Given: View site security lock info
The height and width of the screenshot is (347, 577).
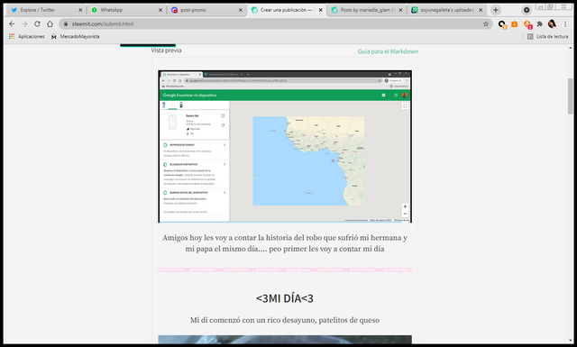Looking at the screenshot, I should click(66, 24).
